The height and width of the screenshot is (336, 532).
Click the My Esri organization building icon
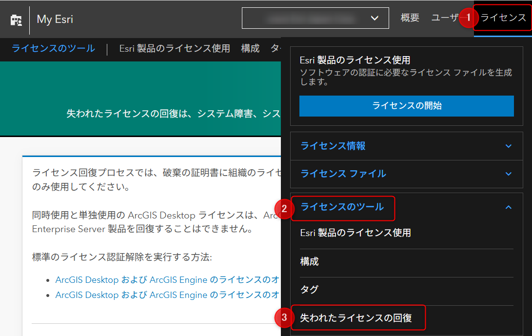(16, 20)
